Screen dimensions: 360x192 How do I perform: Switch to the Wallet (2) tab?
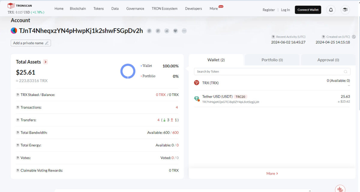(216, 60)
